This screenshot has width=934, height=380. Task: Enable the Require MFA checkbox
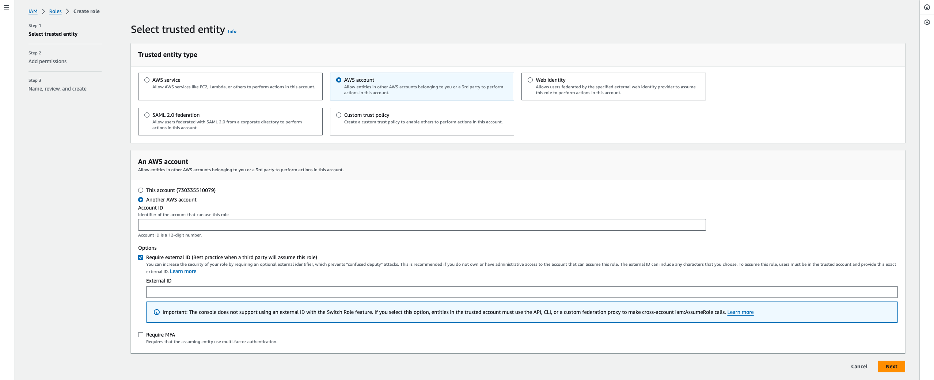141,335
